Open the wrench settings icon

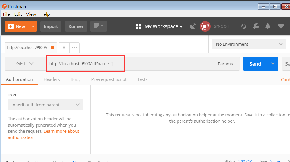click(x=256, y=26)
